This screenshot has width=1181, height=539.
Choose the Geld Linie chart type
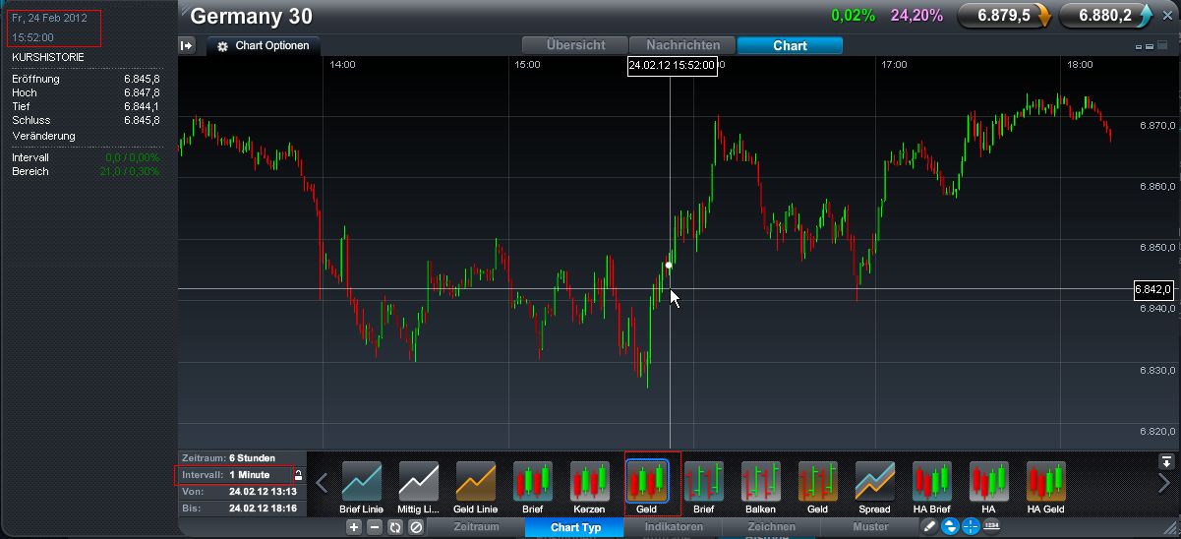point(475,482)
